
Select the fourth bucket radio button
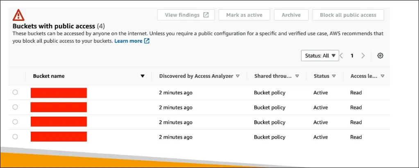click(x=15, y=137)
